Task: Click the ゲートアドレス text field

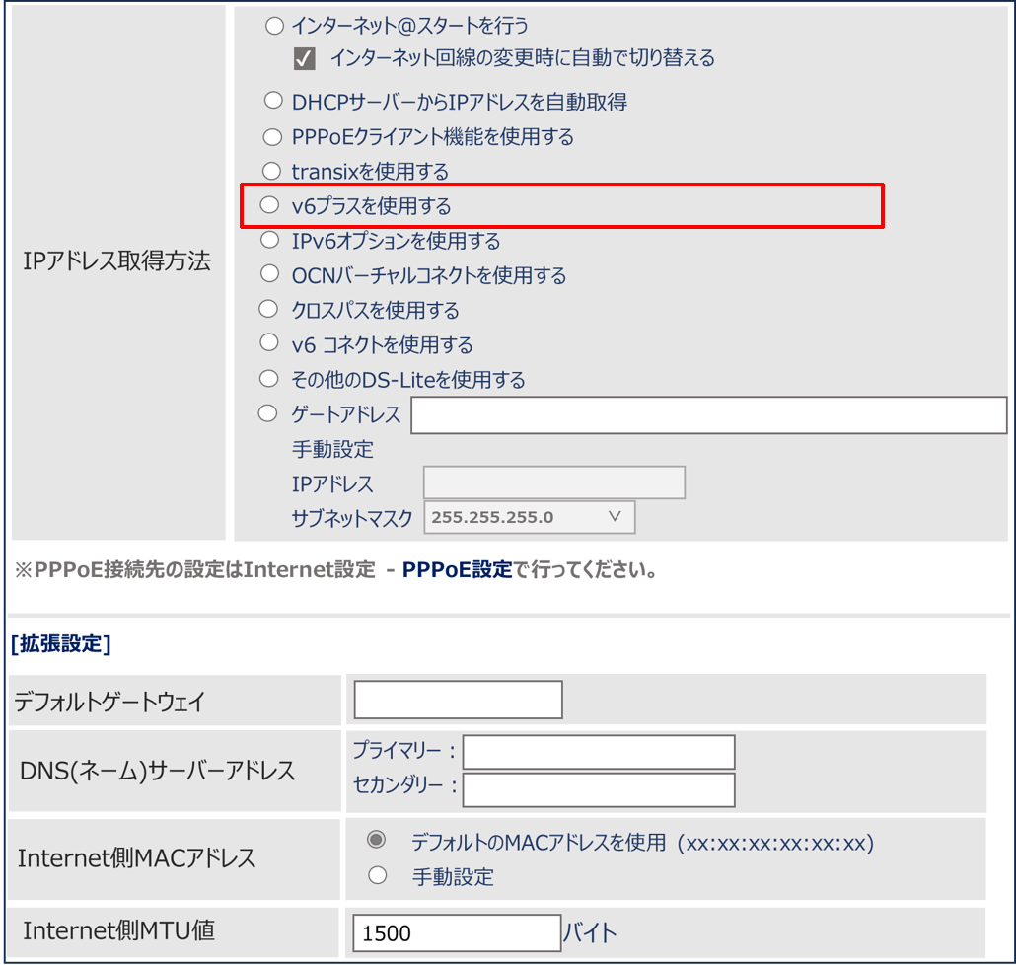Action: pos(708,415)
